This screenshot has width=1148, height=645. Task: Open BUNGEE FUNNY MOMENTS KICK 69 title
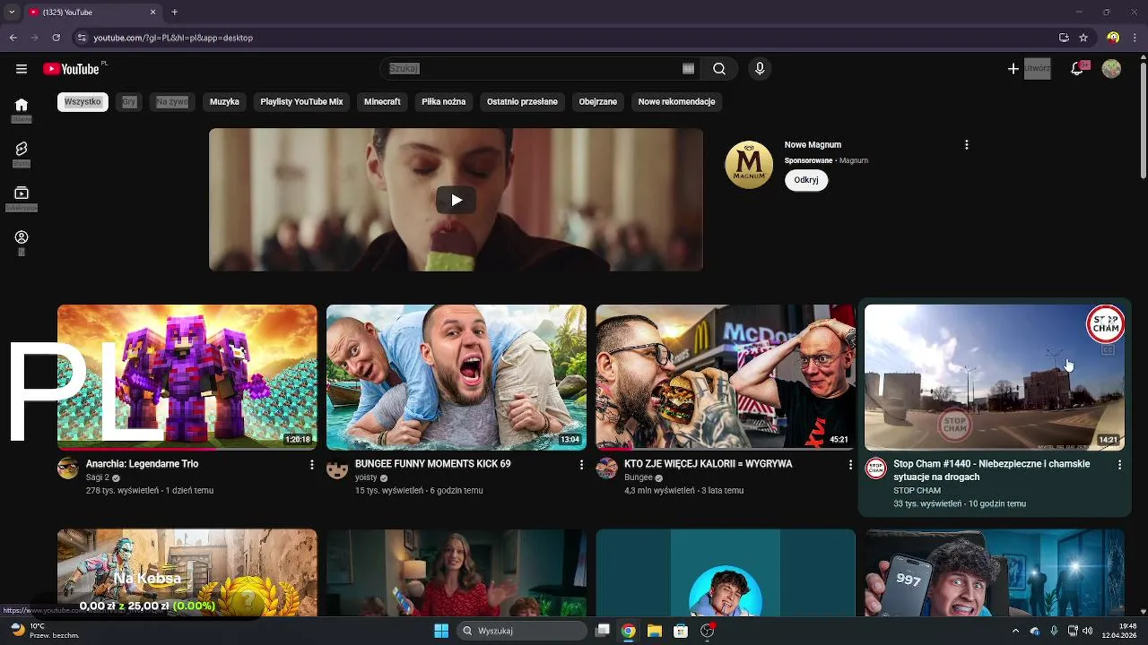[432, 464]
